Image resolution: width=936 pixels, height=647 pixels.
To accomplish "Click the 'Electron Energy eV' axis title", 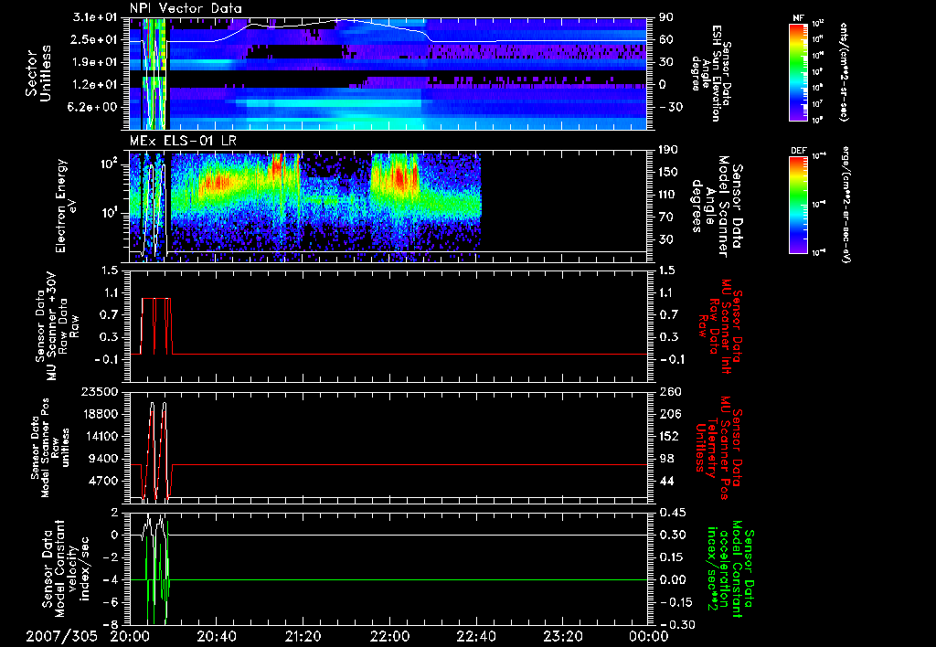I will click(x=68, y=206).
